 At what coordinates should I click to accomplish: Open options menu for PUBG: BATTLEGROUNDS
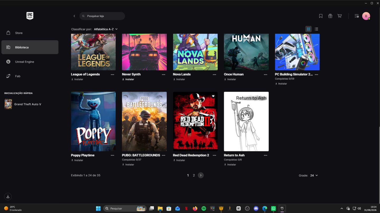[163, 155]
